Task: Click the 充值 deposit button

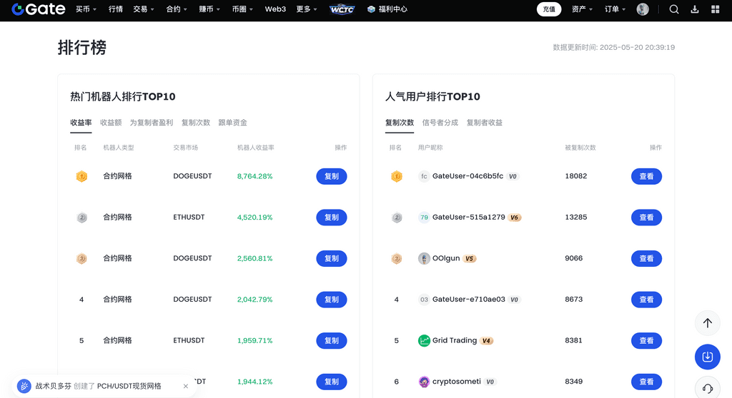Action: pos(549,9)
